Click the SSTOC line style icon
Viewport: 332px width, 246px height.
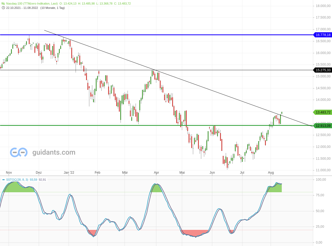pyautogui.click(x=3, y=180)
